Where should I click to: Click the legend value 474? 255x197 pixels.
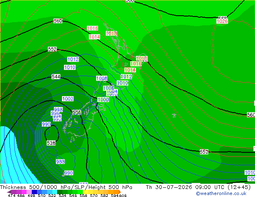click(x=12, y=195)
